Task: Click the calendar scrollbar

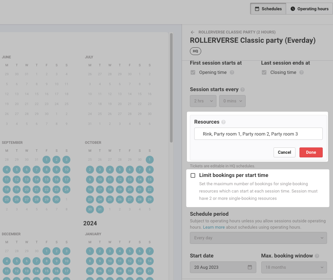Action: point(171,88)
